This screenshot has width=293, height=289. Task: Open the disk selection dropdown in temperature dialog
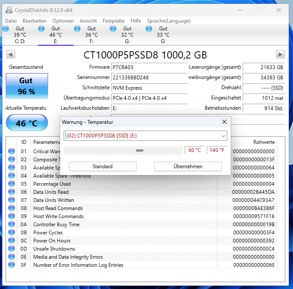223,136
